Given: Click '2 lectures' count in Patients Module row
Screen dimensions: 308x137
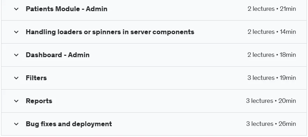Looking at the screenshot, I should tap(261, 9).
